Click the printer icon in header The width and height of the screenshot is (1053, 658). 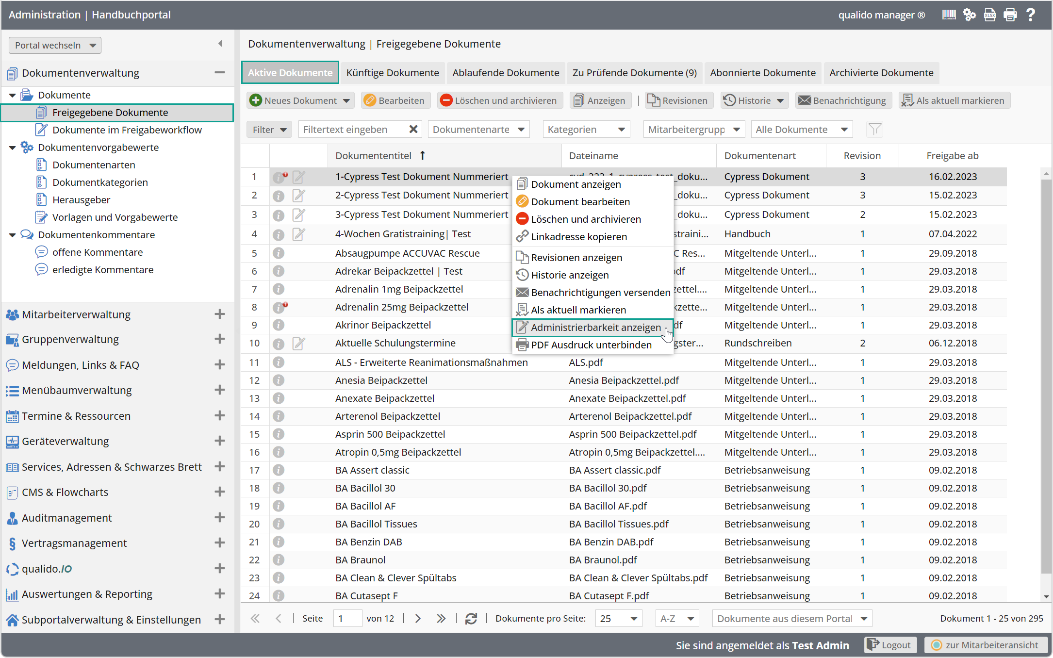(x=1010, y=15)
